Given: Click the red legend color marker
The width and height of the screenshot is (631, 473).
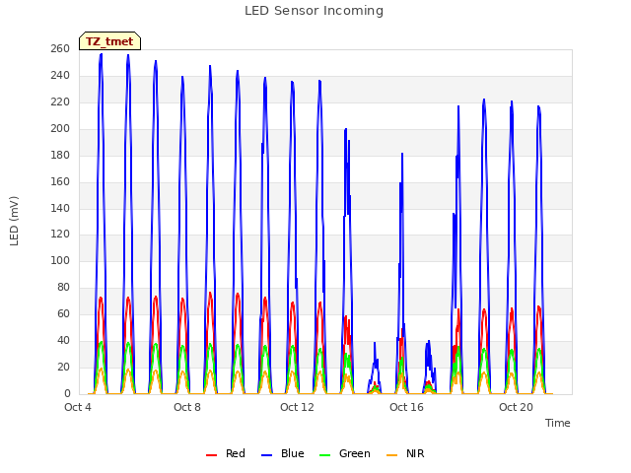Looking at the screenshot, I should click(211, 455).
